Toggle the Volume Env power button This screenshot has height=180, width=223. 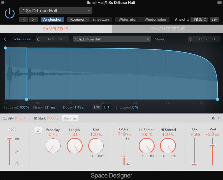click(6, 39)
